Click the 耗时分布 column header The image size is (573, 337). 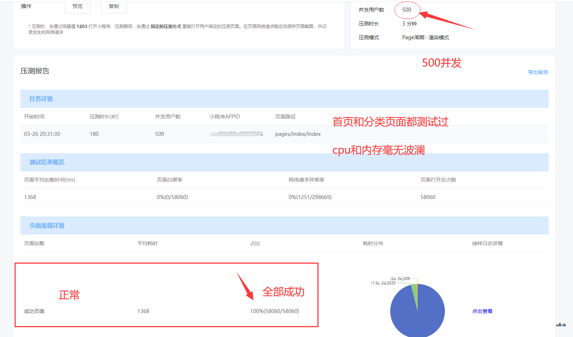[373, 243]
